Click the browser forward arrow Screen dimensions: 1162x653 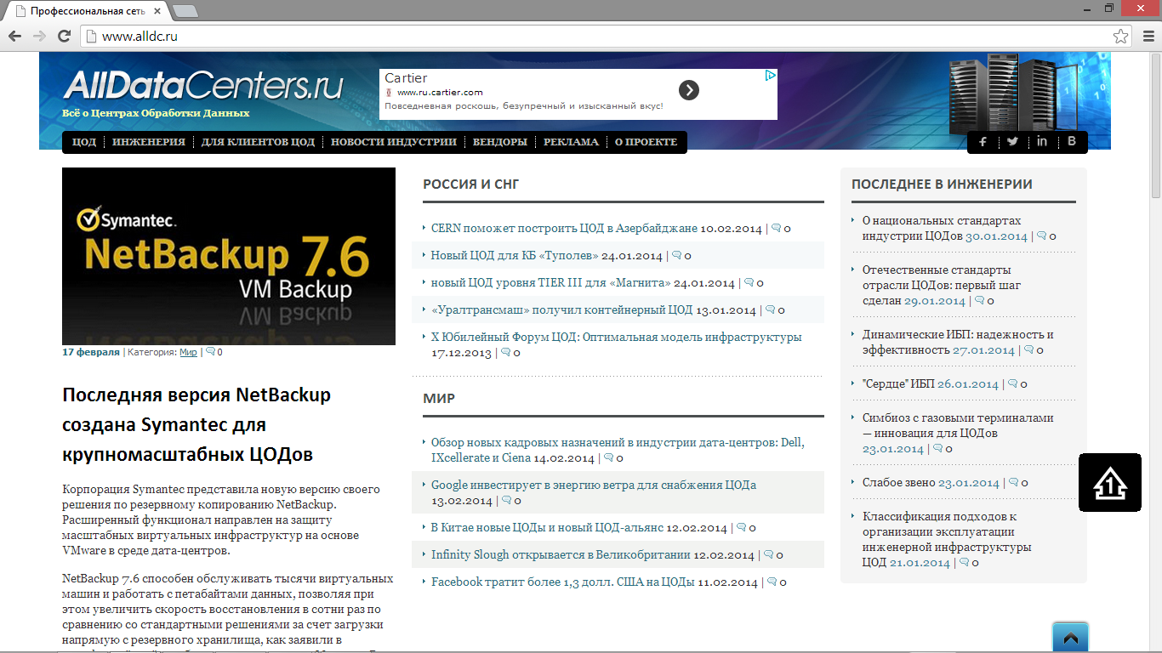pyautogui.click(x=39, y=36)
